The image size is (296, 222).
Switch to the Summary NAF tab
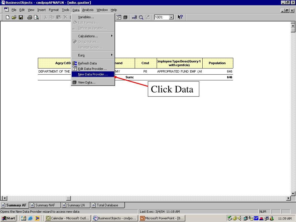point(45,205)
